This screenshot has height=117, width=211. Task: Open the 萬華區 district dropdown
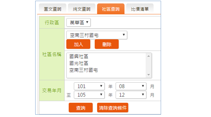(x=78, y=23)
